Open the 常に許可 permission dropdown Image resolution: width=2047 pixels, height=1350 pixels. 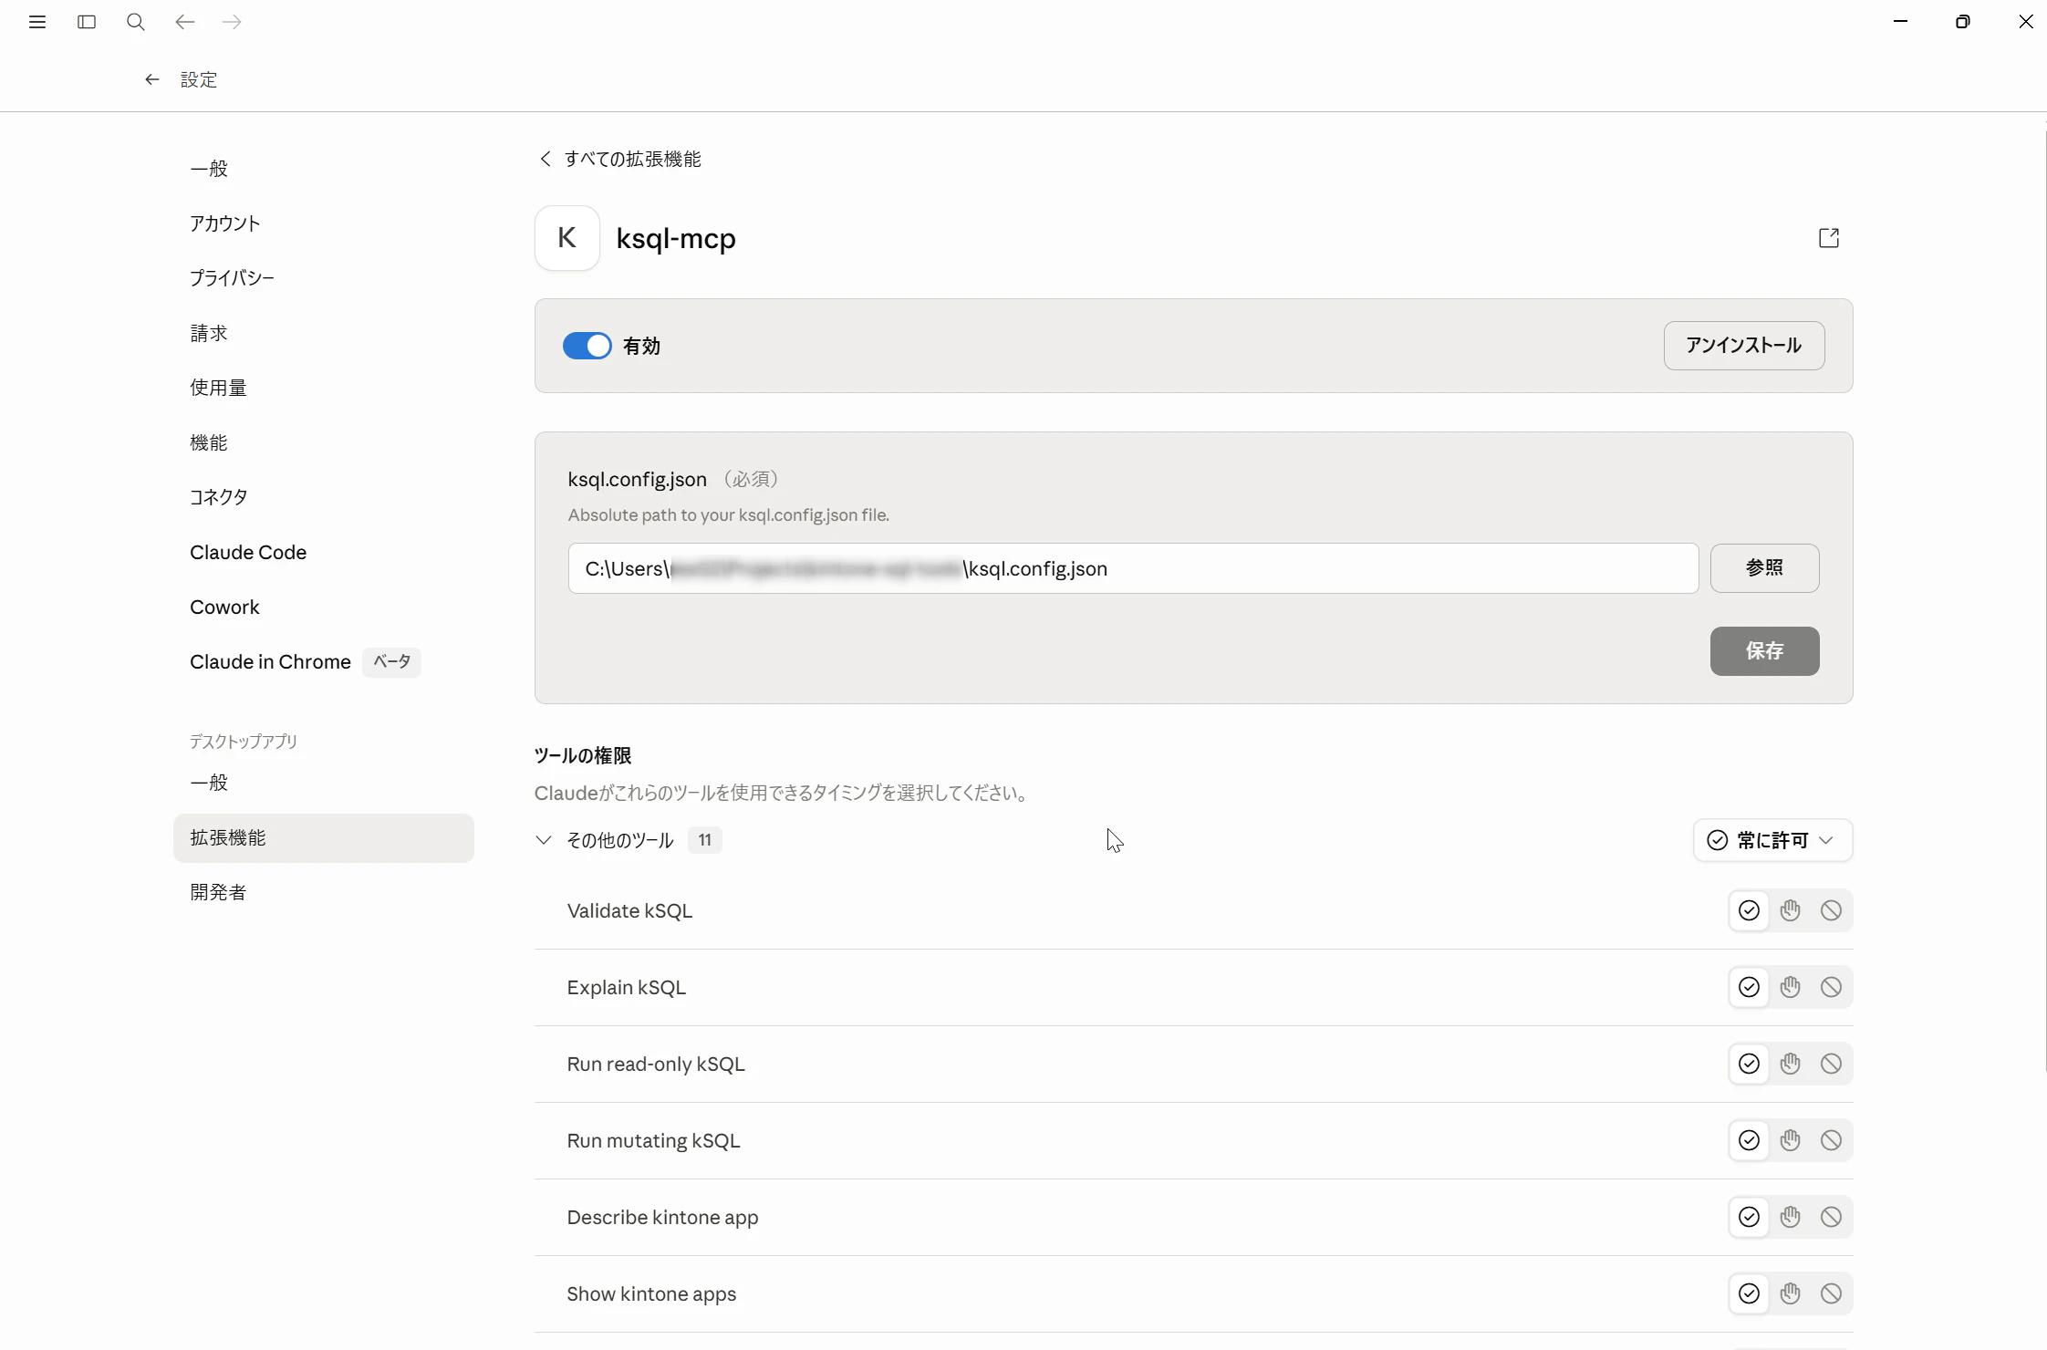tap(1772, 840)
